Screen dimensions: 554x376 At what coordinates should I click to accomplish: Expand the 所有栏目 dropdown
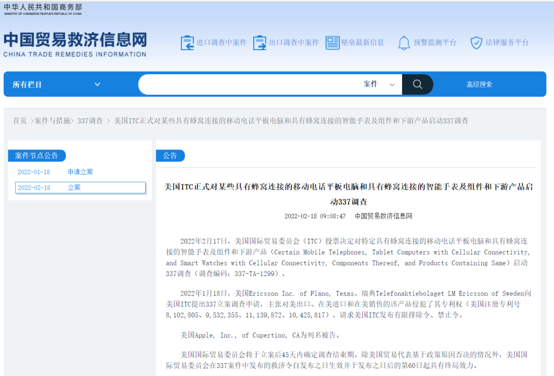(56, 85)
